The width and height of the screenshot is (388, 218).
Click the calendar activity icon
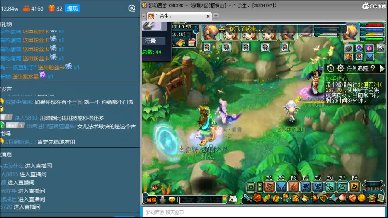click(x=192, y=42)
